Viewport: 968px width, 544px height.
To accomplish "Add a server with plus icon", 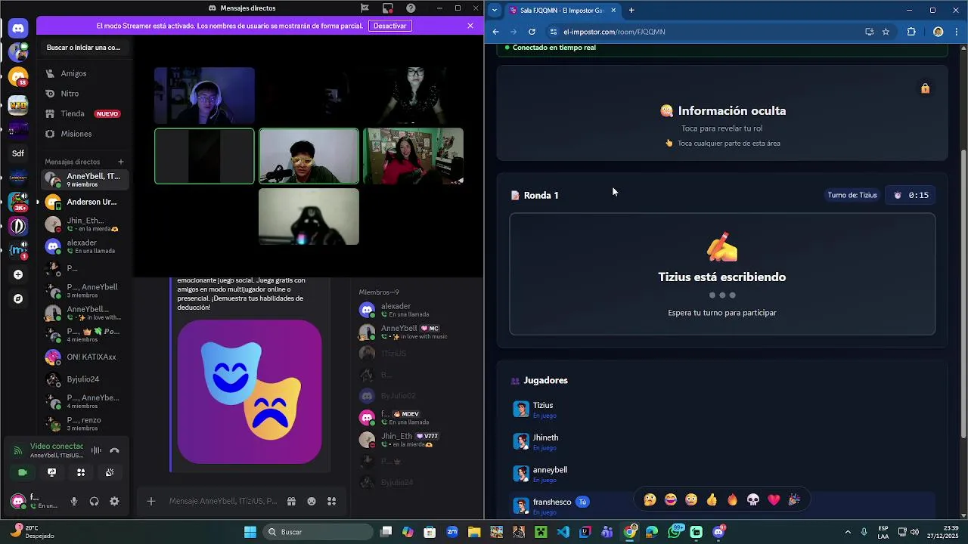I will [18, 274].
